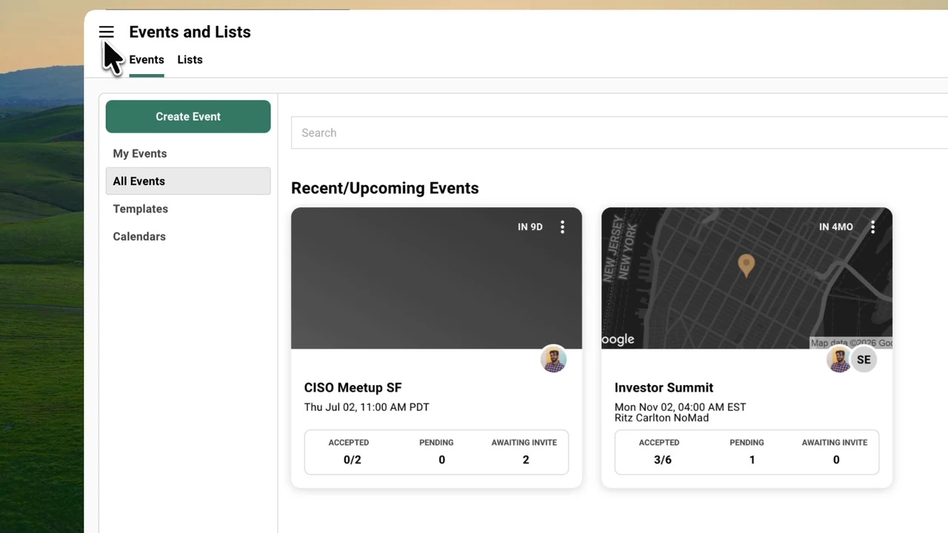Viewport: 948px width, 533px height.
Task: Open CISO Meetup SF options menu
Action: pyautogui.click(x=562, y=227)
